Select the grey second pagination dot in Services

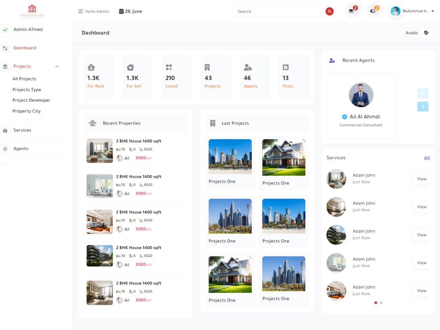(381, 303)
